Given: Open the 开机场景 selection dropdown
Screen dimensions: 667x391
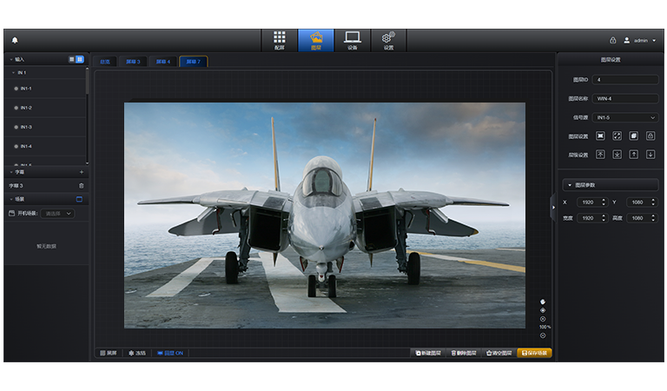Looking at the screenshot, I should 59,213.
